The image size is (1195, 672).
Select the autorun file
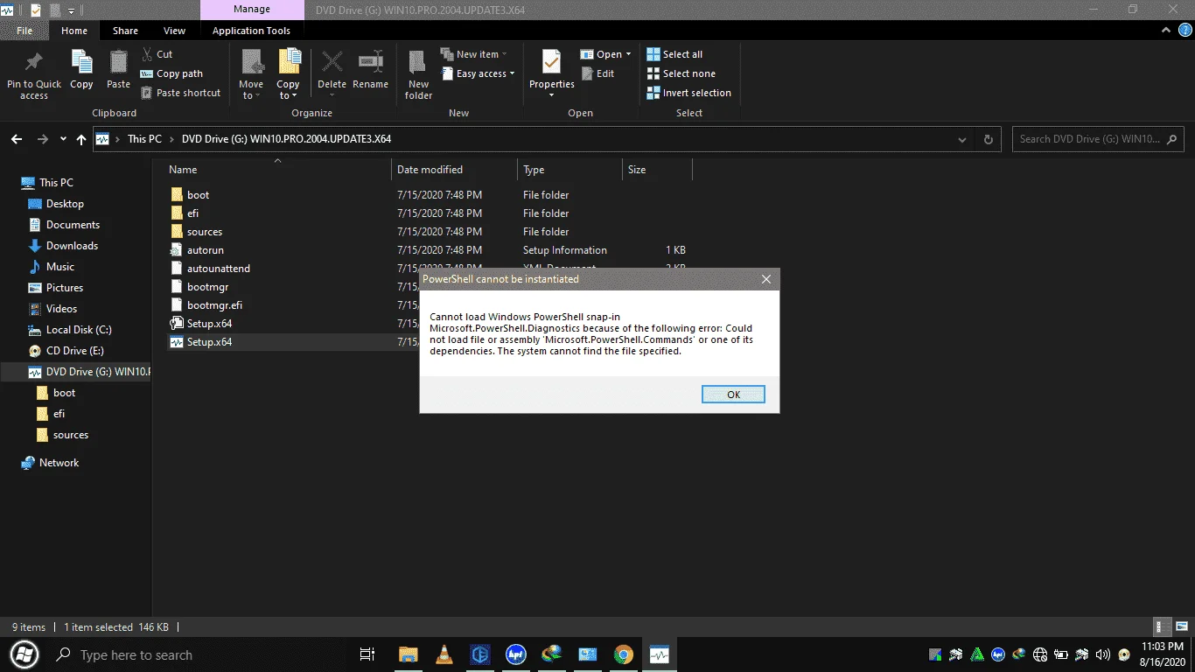[206, 250]
